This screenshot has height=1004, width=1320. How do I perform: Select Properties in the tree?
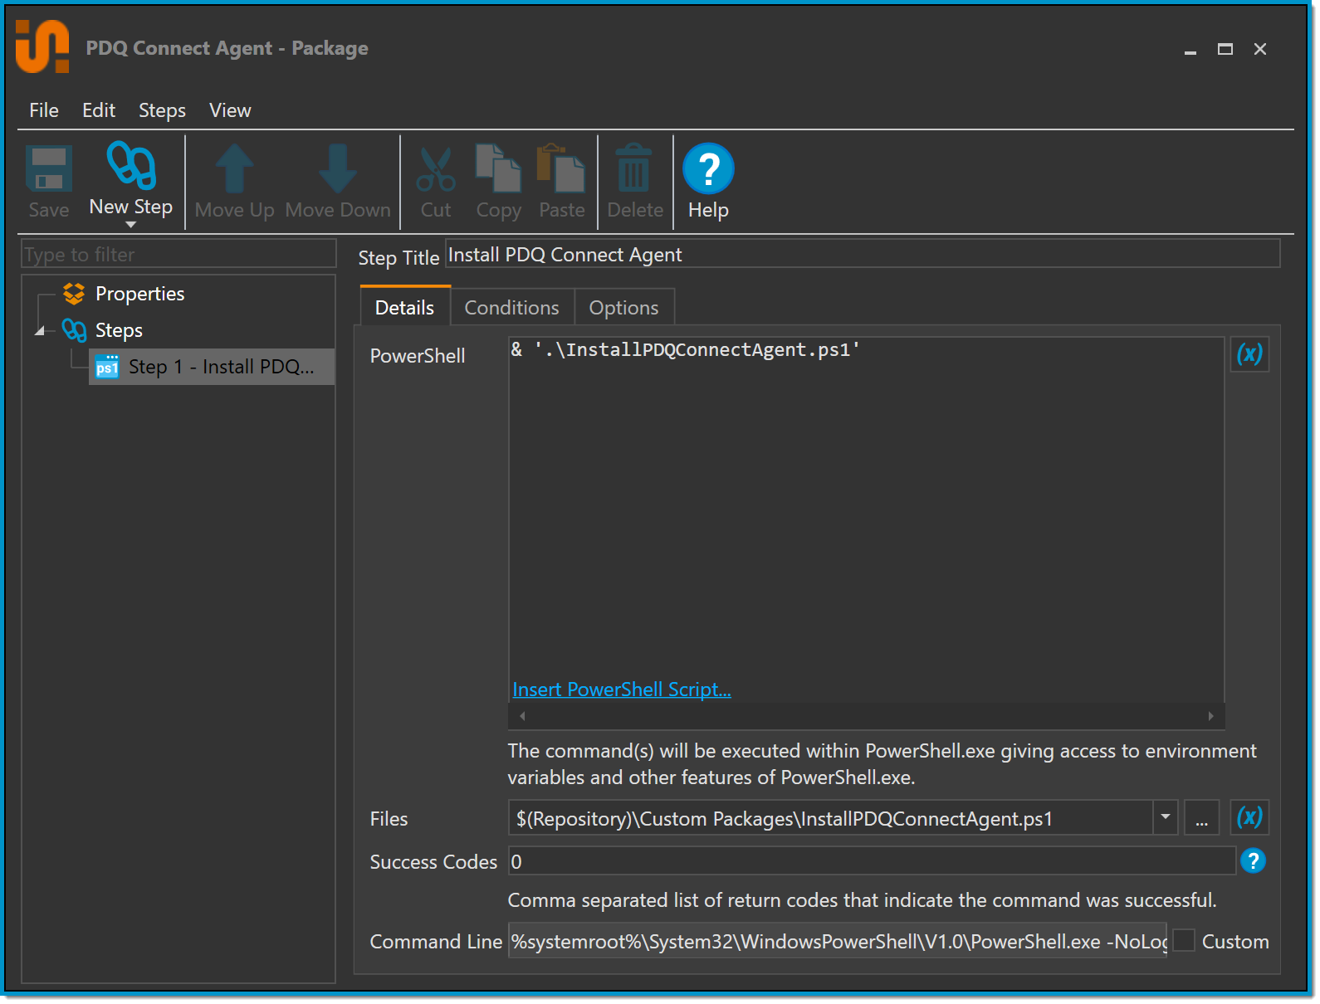click(140, 294)
